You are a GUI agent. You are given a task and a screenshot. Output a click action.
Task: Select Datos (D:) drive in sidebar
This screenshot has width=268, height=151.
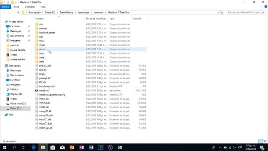click(15, 108)
